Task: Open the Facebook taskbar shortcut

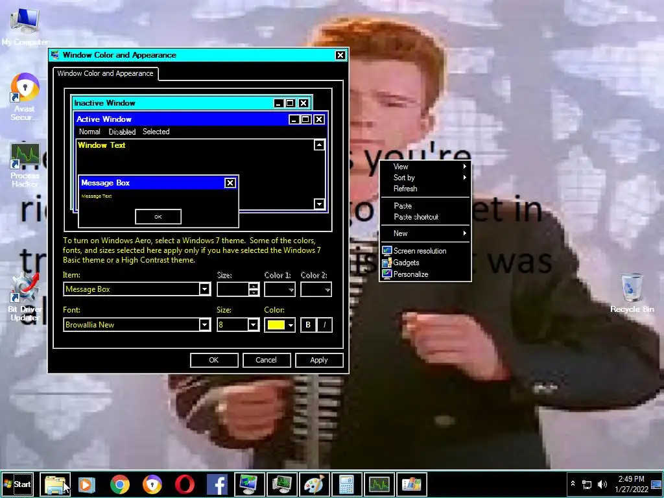Action: [x=217, y=484]
